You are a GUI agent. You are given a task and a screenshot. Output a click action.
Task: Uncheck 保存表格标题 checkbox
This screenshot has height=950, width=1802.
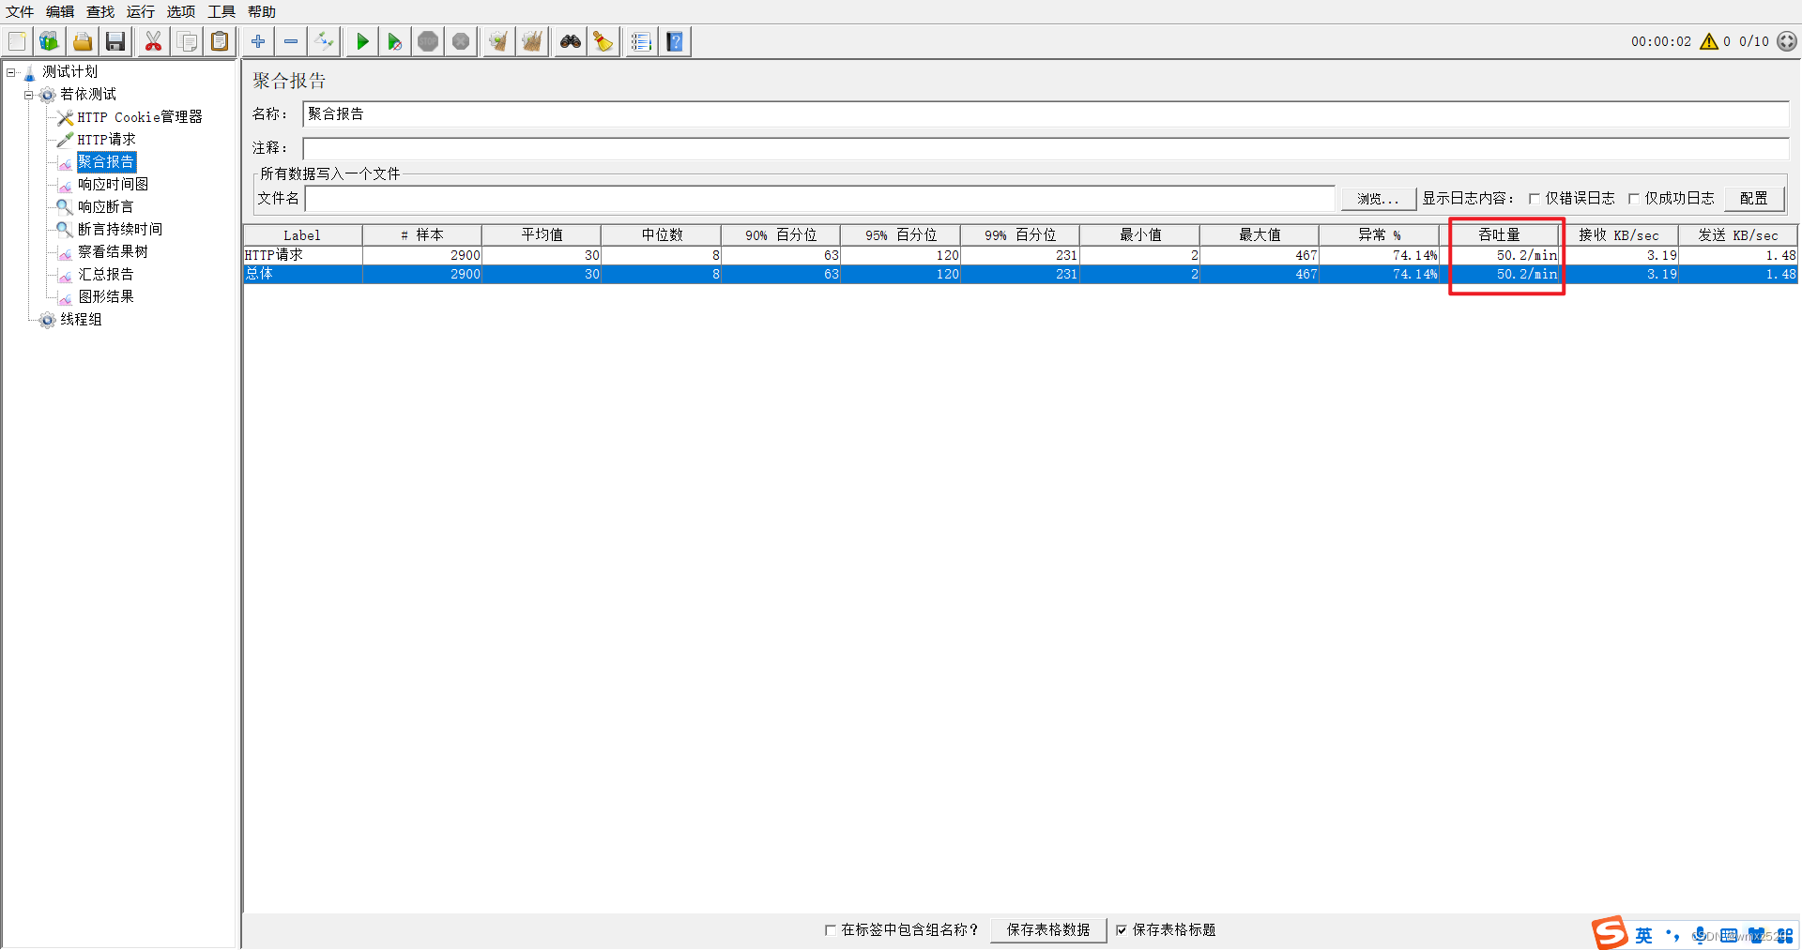click(x=1121, y=930)
